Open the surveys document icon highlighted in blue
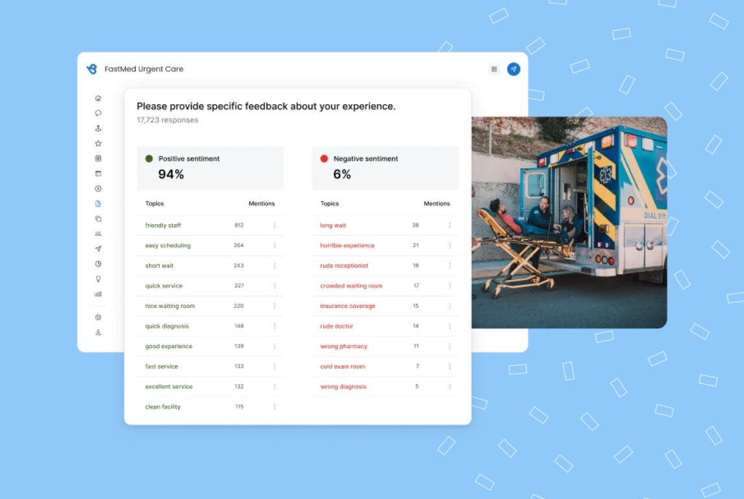The width and height of the screenshot is (744, 499). 98,199
